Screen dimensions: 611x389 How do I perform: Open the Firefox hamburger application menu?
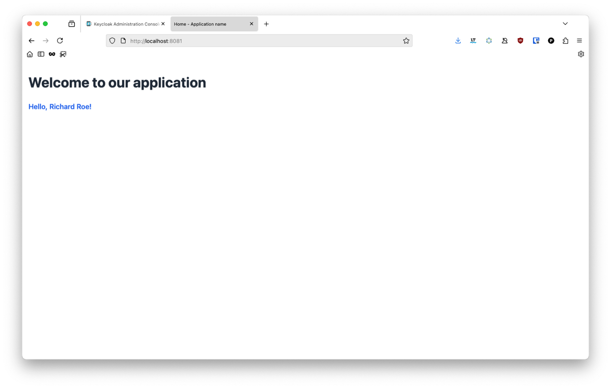[579, 41]
